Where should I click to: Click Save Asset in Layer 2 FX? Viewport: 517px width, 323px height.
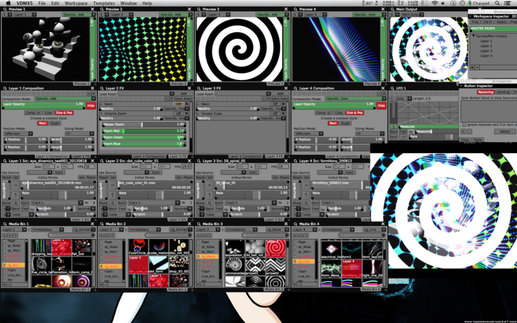[184, 99]
